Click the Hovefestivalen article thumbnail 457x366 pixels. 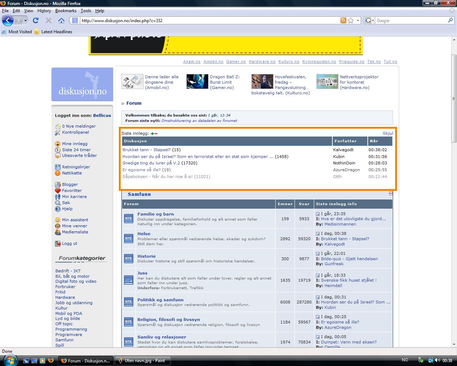click(262, 81)
